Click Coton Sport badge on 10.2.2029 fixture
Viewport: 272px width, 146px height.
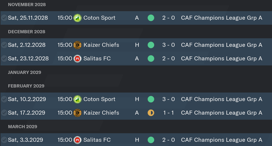(78, 99)
